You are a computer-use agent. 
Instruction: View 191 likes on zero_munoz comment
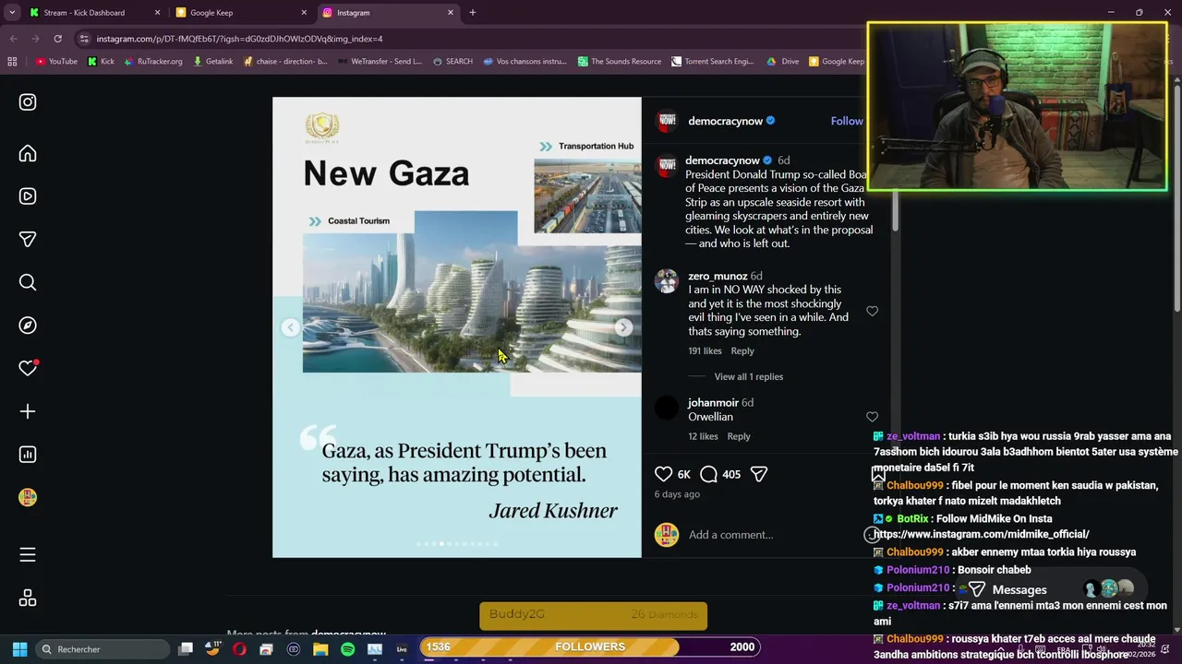[x=705, y=350]
